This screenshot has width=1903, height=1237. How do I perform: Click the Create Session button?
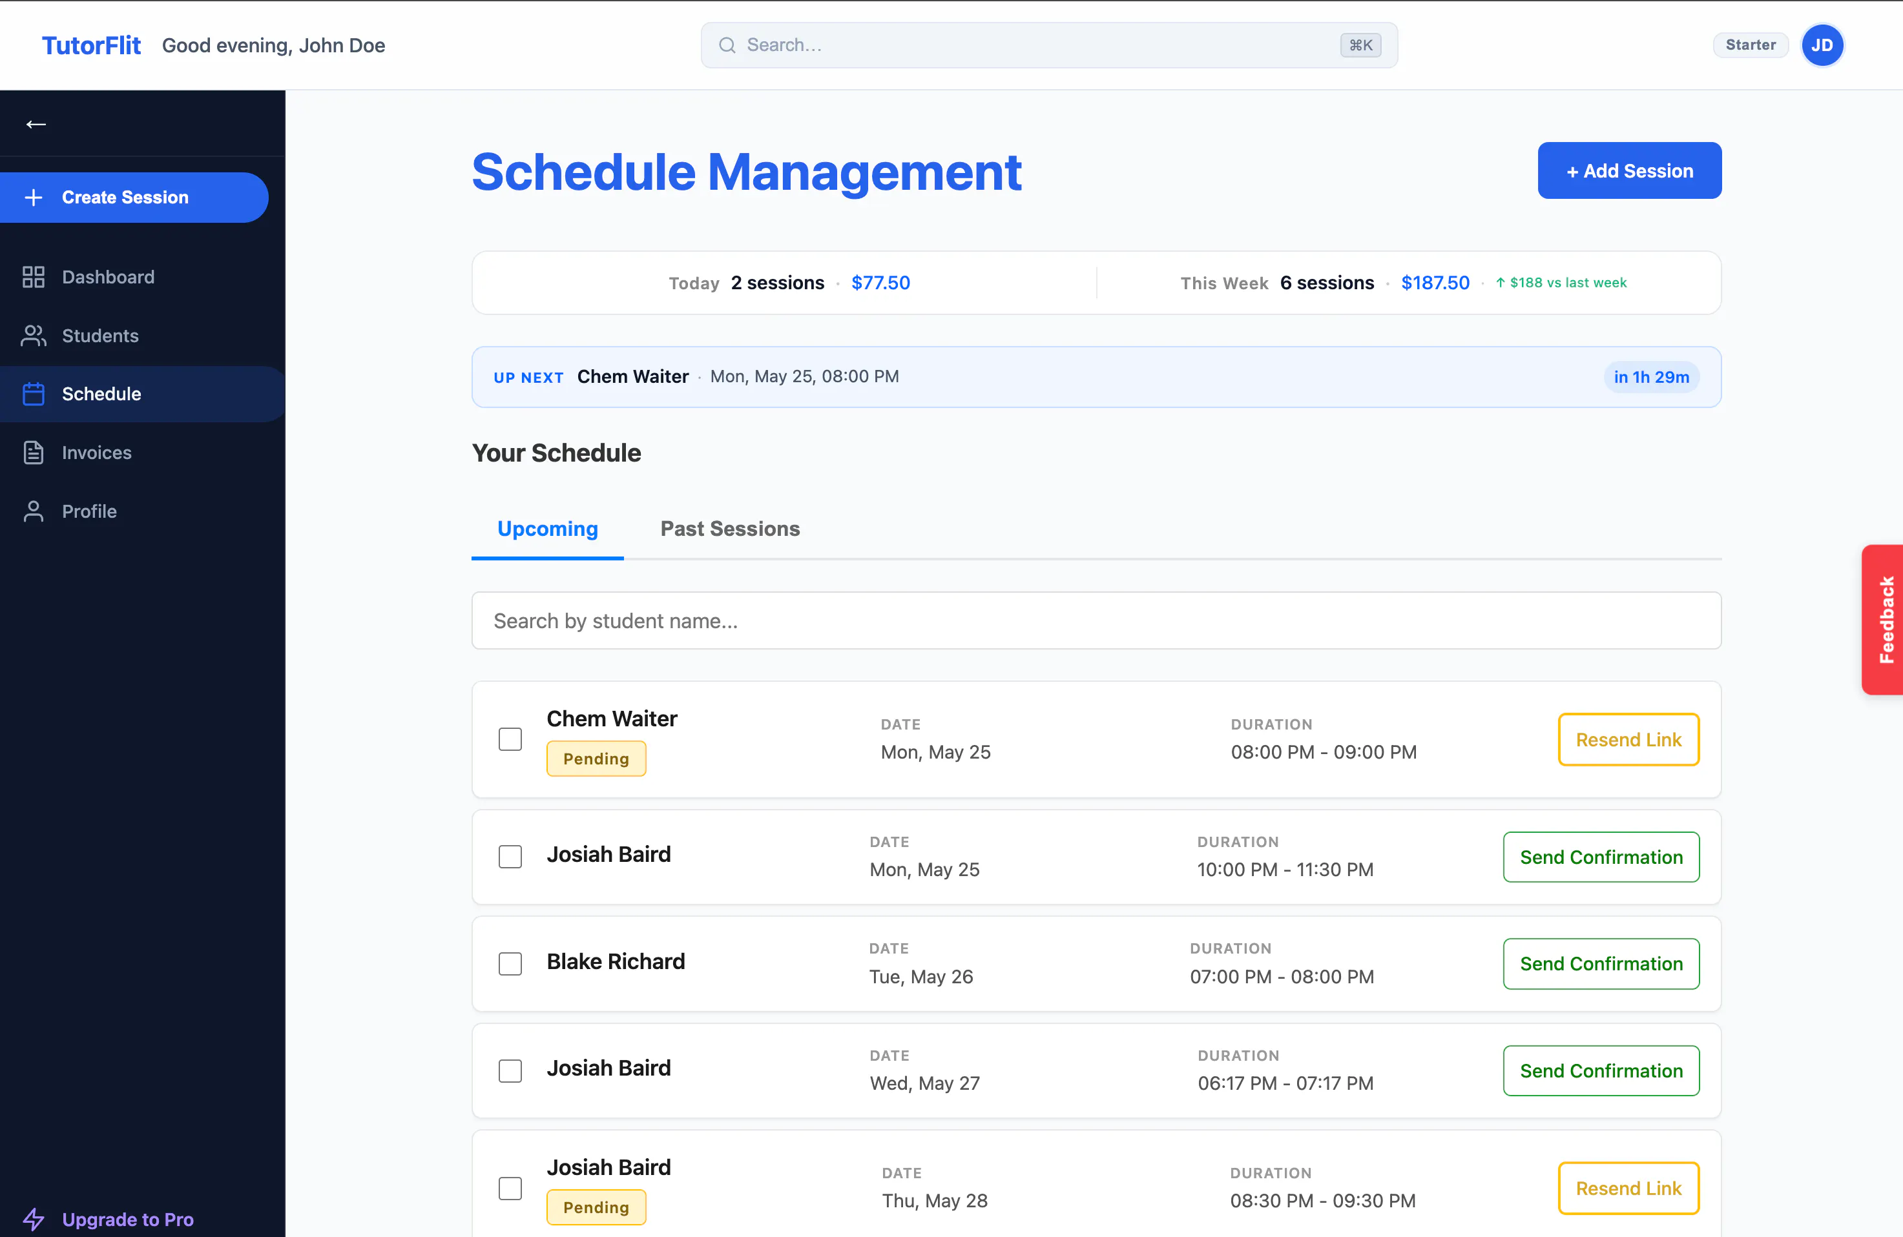134,198
